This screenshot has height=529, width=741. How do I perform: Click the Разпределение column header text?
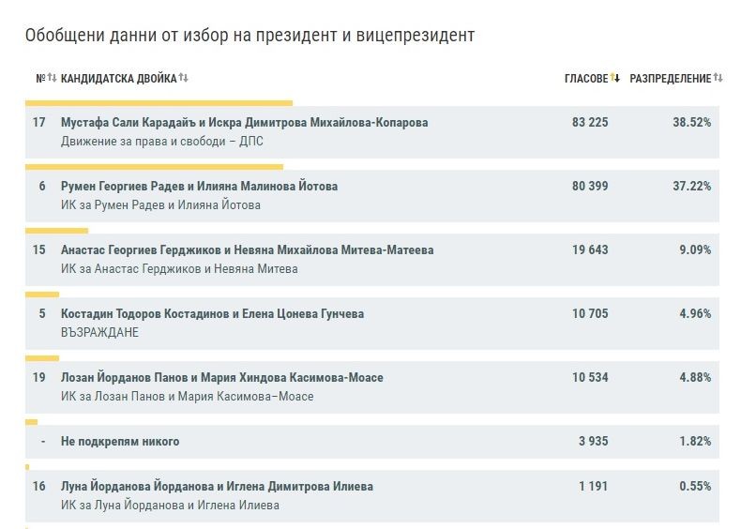[x=670, y=79]
